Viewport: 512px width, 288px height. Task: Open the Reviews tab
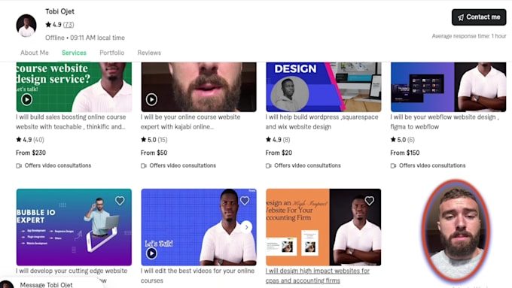click(149, 53)
